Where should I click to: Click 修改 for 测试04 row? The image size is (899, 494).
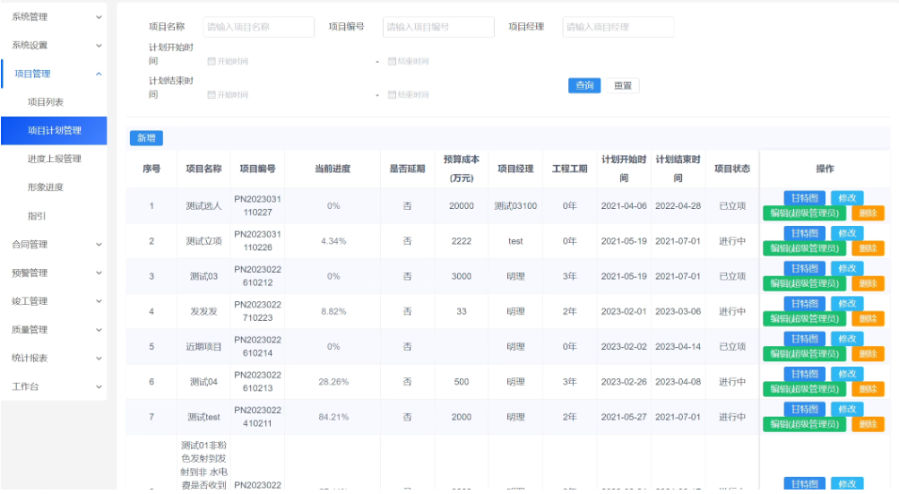point(847,374)
